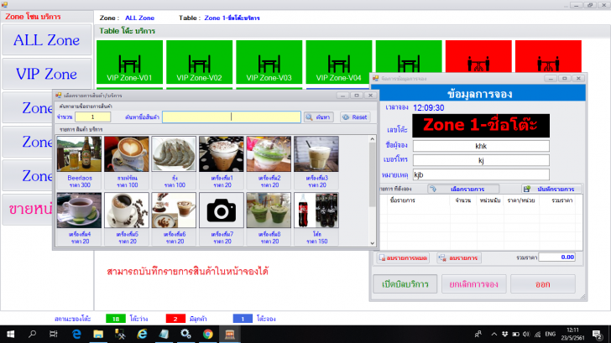Click the blue 1 reserved-tables status badge
This screenshot has height=343, width=611.
[x=243, y=319]
